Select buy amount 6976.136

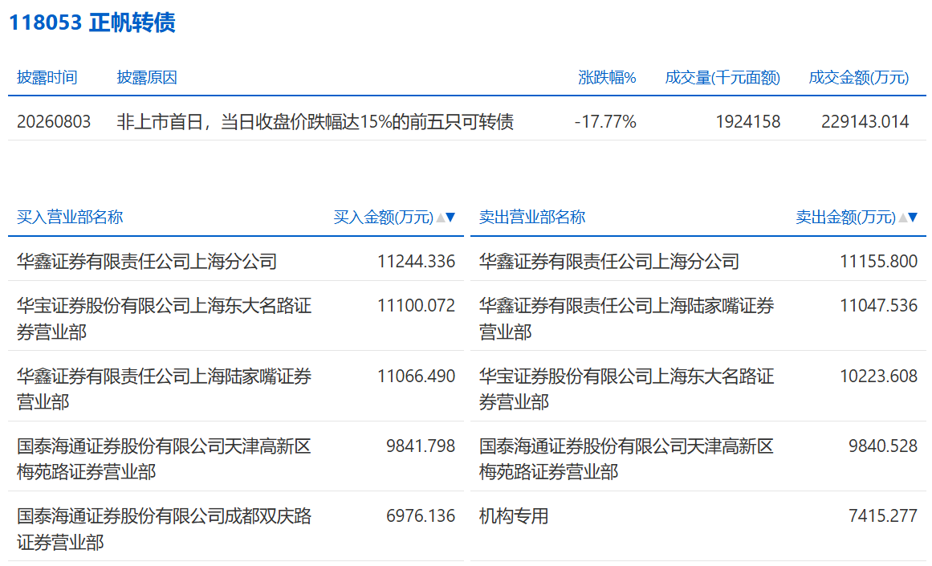click(420, 516)
